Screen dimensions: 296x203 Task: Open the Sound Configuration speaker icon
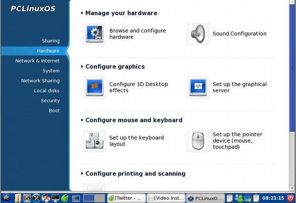coord(197,34)
